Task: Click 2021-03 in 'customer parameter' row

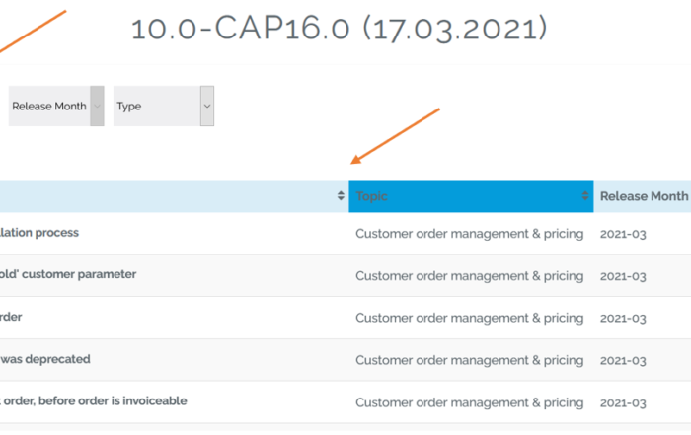Action: (623, 276)
